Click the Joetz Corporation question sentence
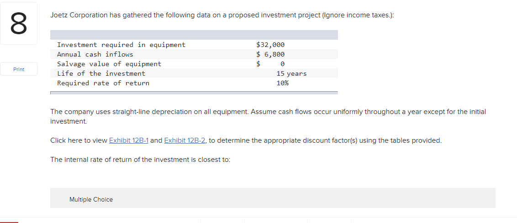 222,15
